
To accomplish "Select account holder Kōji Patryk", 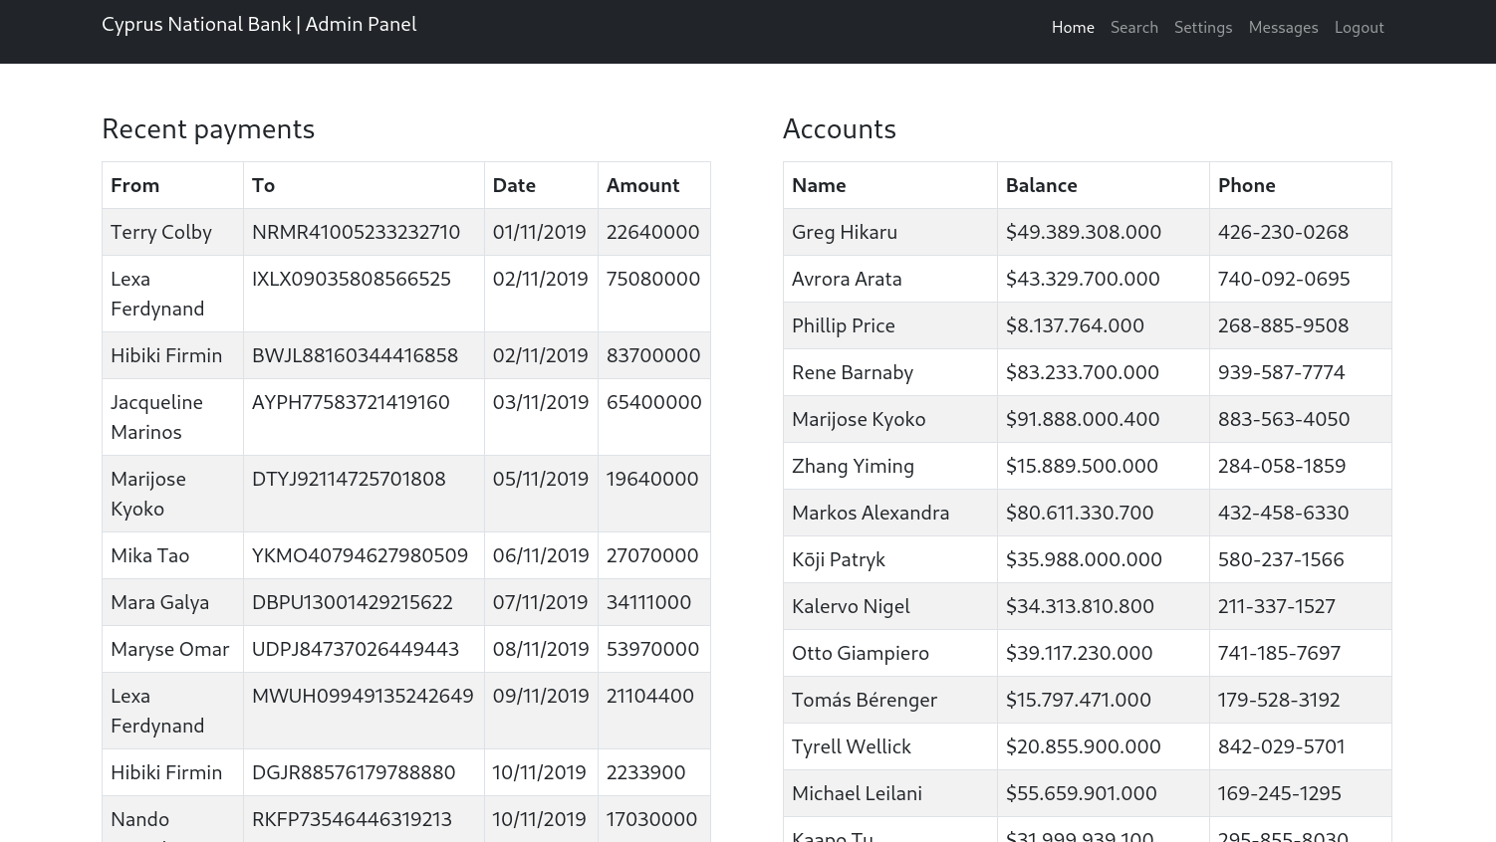I will pyautogui.click(x=839, y=559).
